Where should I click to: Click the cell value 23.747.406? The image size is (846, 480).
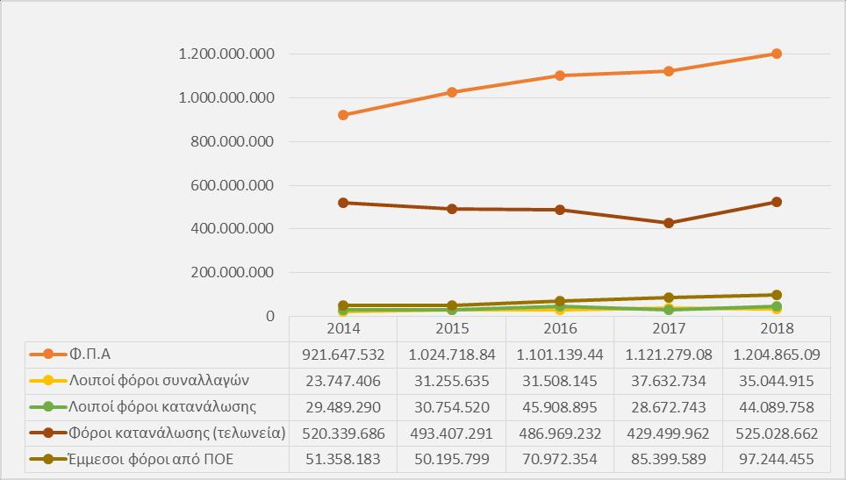click(x=343, y=382)
